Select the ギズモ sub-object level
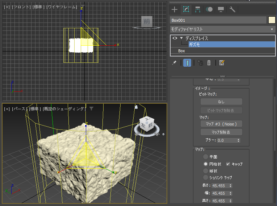Viewport: 277px width, 206px height. (x=232, y=44)
